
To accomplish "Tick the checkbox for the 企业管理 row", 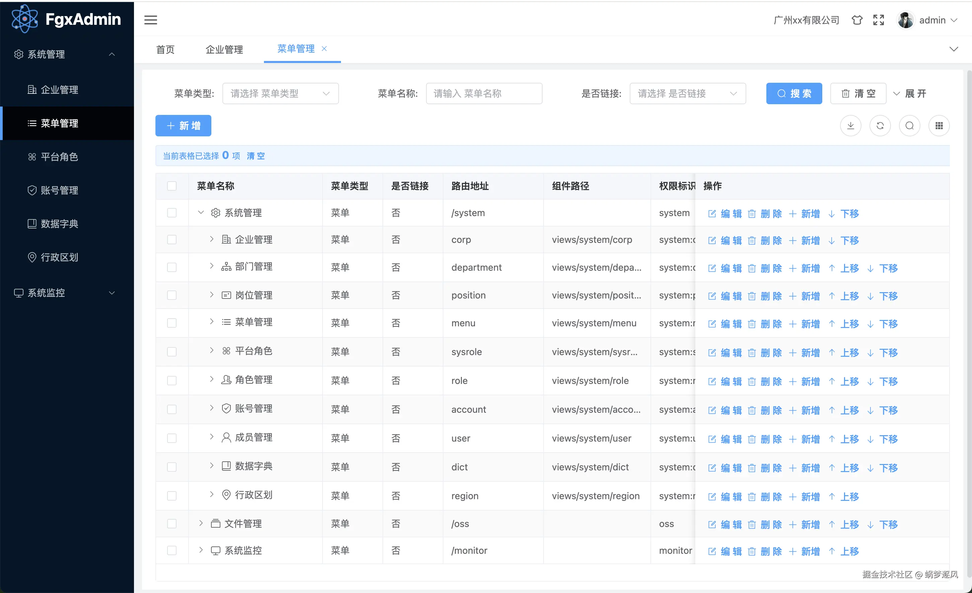I will pyautogui.click(x=171, y=240).
